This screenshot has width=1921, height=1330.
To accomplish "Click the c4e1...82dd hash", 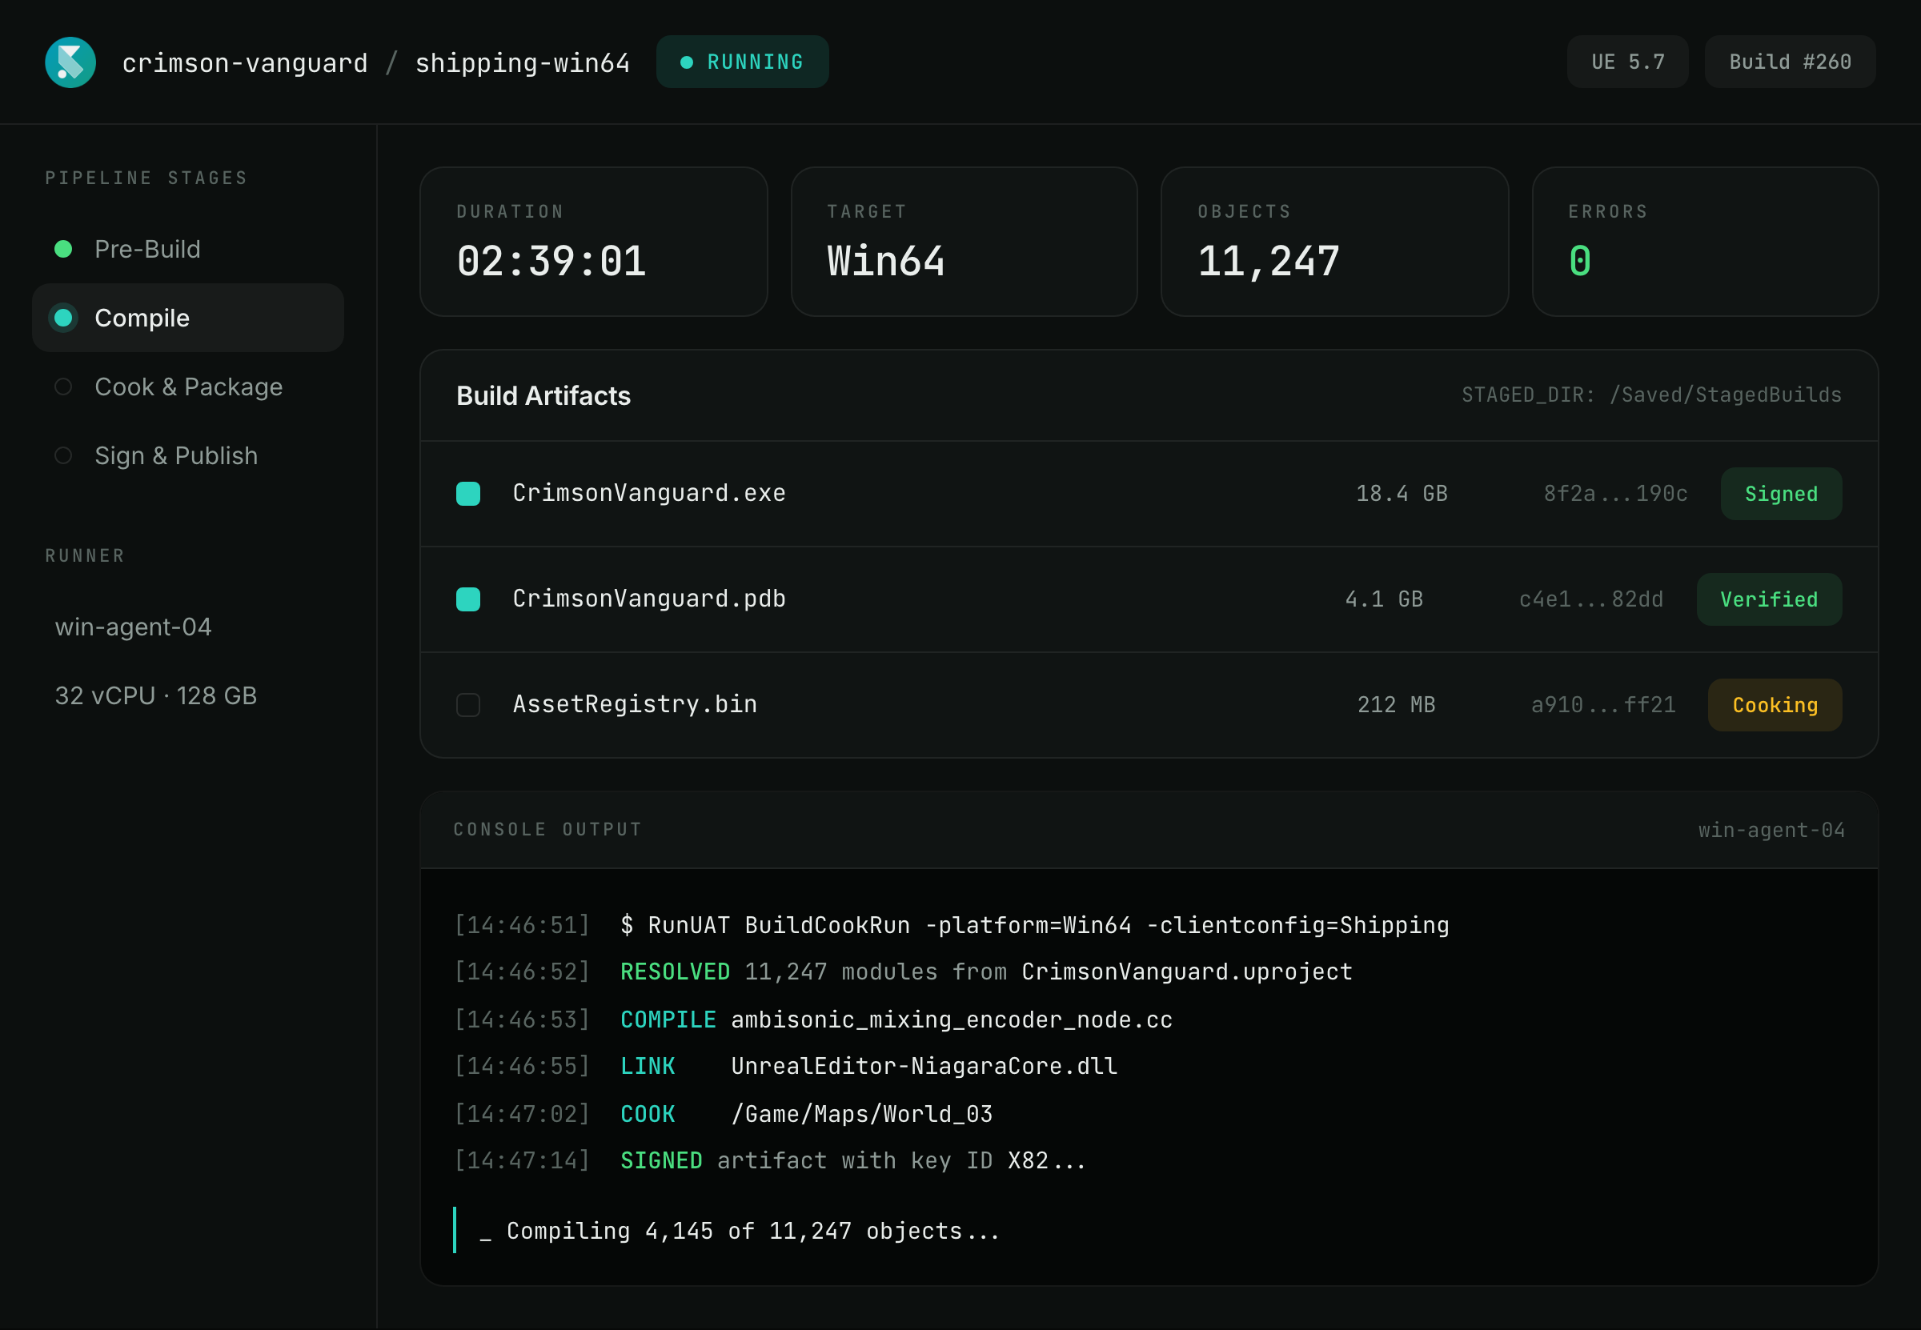I will tap(1591, 600).
